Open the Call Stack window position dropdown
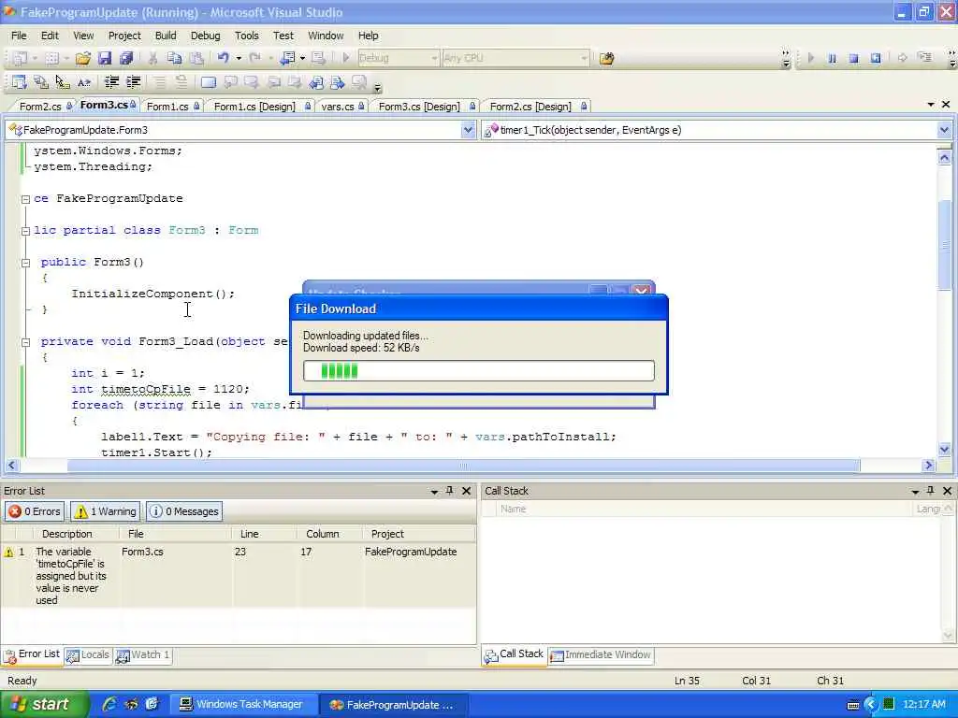Screen dimensions: 958x718 pyautogui.click(x=915, y=491)
